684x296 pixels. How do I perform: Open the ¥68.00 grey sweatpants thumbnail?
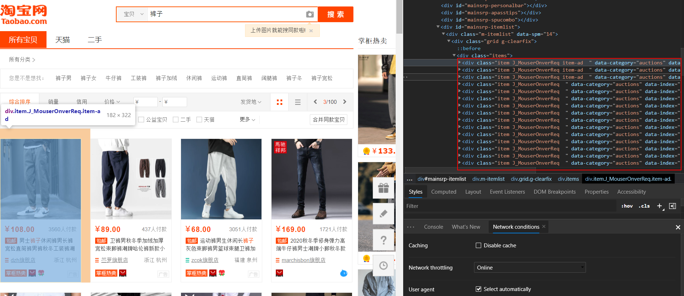[221, 179]
